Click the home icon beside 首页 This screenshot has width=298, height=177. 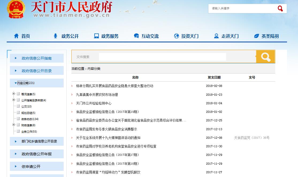[x=16, y=36]
